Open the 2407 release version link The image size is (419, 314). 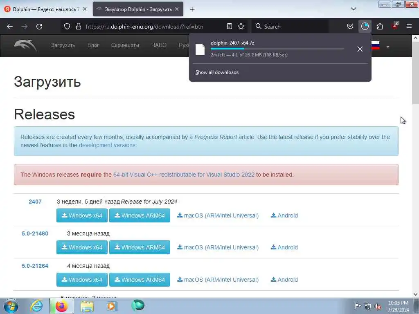point(35,202)
